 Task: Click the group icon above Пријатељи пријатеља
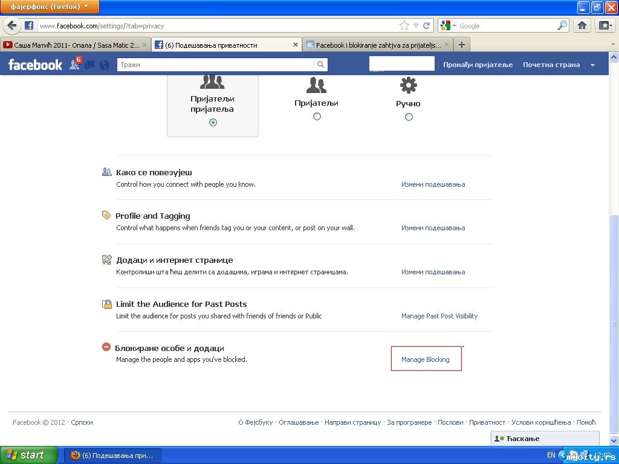click(x=212, y=82)
